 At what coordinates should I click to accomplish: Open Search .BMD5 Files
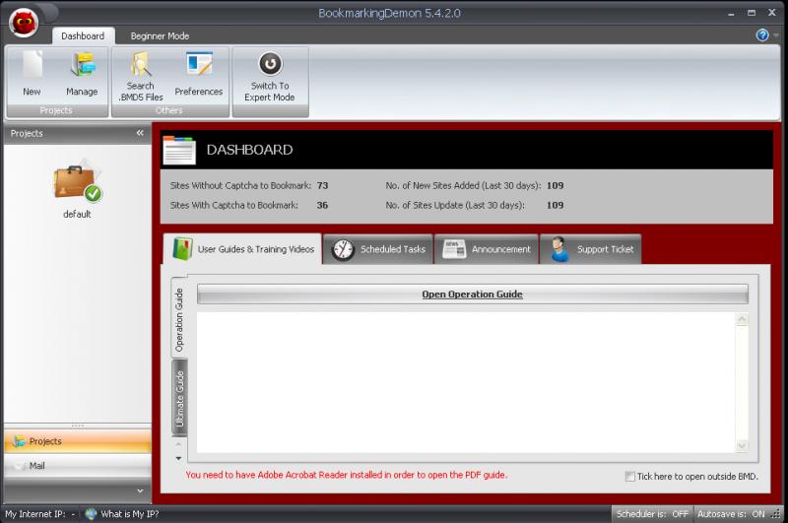(x=141, y=77)
